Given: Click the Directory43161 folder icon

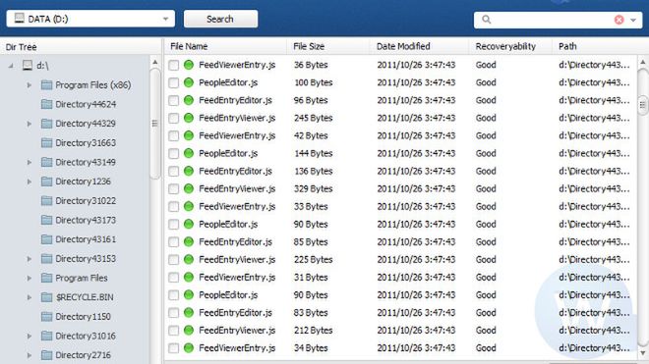Looking at the screenshot, I should 47,239.
